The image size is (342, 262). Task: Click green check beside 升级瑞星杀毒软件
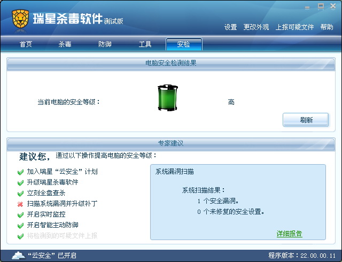pyautogui.click(x=20, y=182)
